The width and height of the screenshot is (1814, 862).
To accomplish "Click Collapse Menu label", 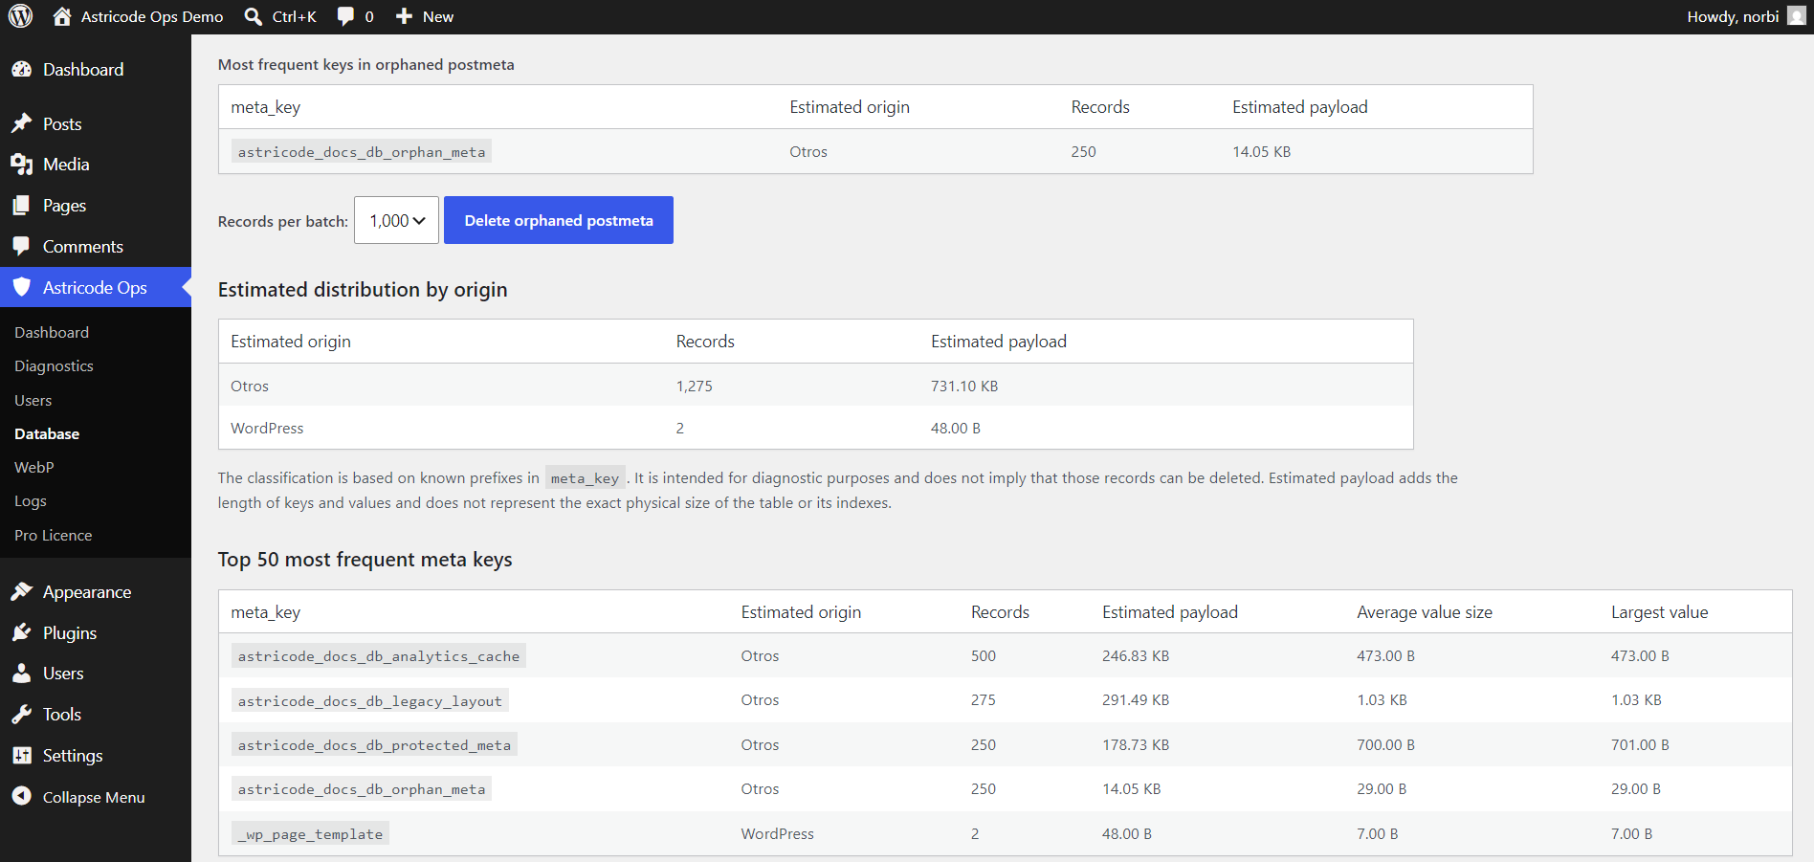I will [94, 797].
